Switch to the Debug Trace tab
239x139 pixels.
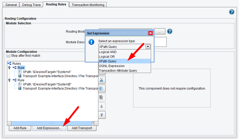31,5
